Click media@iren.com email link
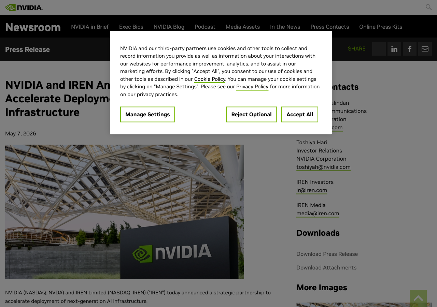437x307 pixels. pyautogui.click(x=318, y=214)
